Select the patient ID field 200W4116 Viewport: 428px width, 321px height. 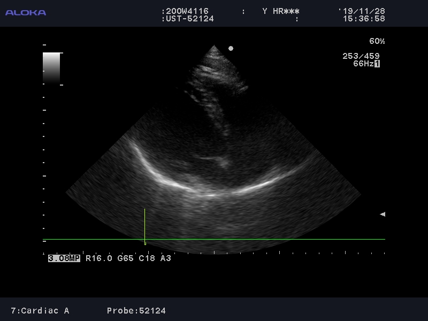(x=187, y=11)
